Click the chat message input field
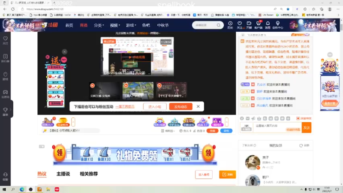 click(x=277, y=127)
